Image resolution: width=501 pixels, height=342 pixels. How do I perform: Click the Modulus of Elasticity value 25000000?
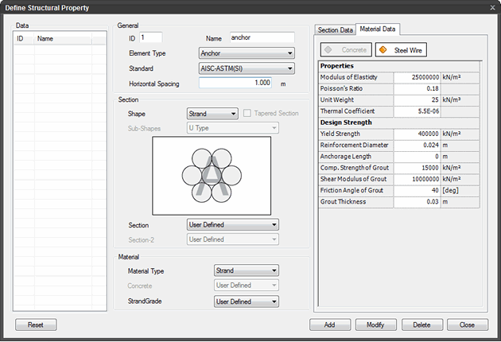pyautogui.click(x=417, y=77)
